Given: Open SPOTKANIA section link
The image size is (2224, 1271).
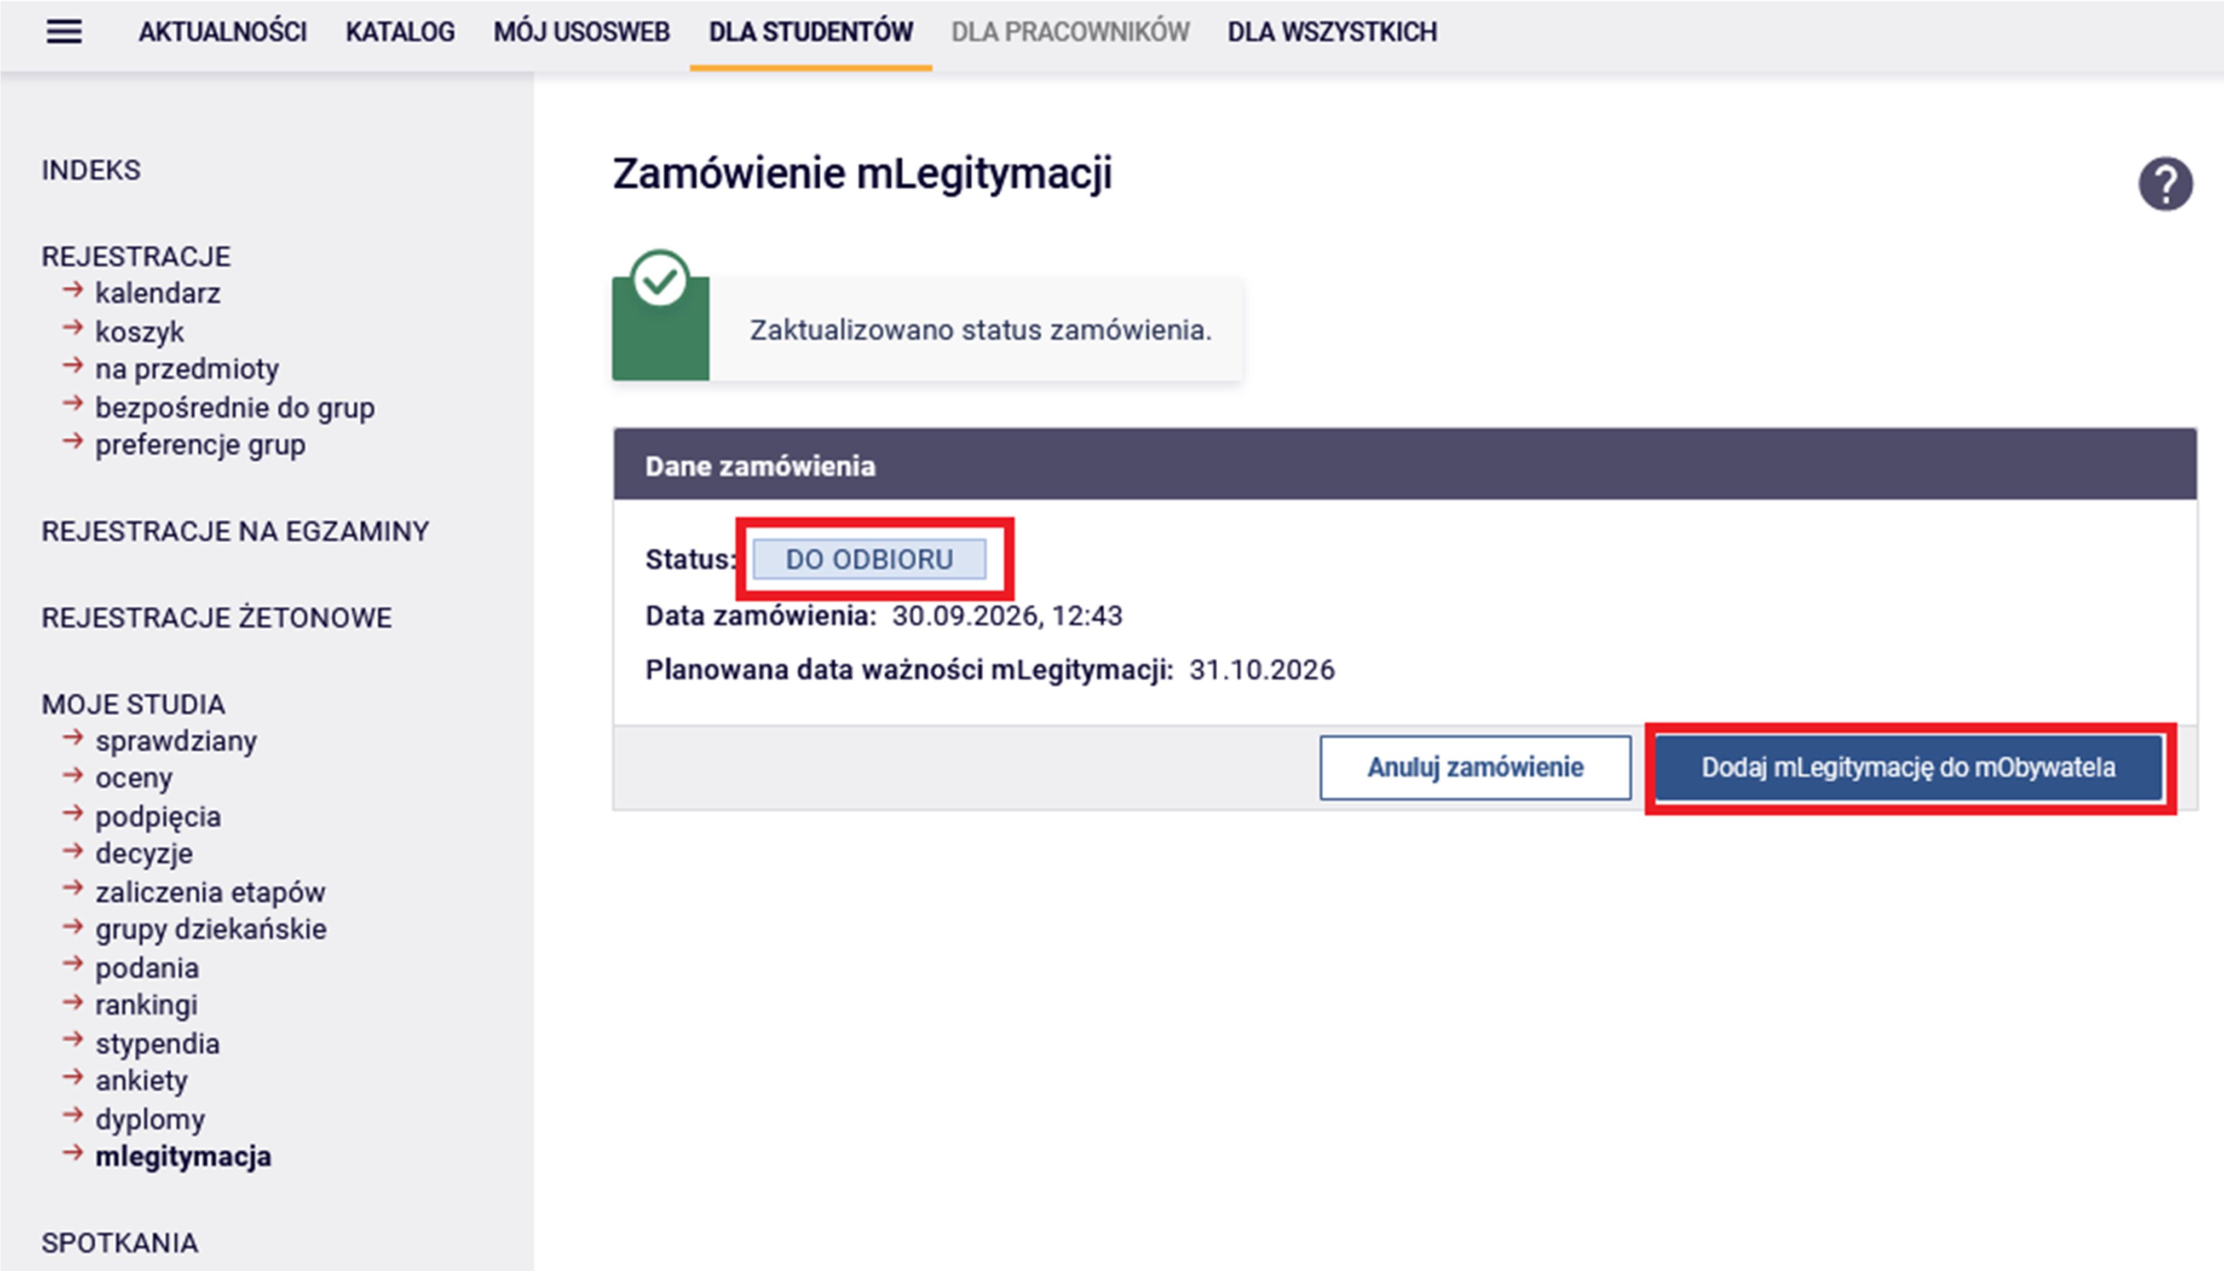Looking at the screenshot, I should click(x=120, y=1243).
